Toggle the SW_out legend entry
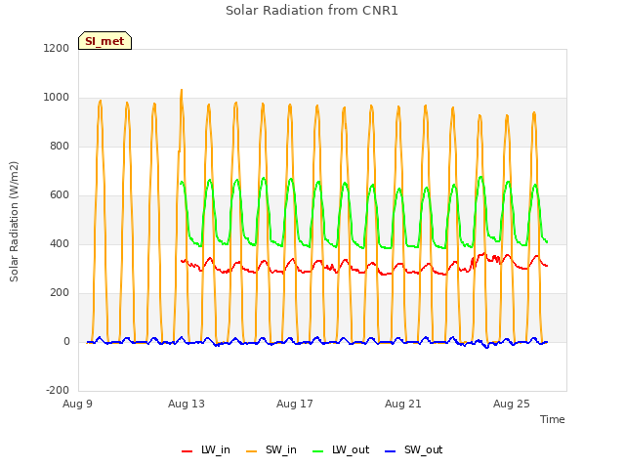The height and width of the screenshot is (469, 625). 414,449
